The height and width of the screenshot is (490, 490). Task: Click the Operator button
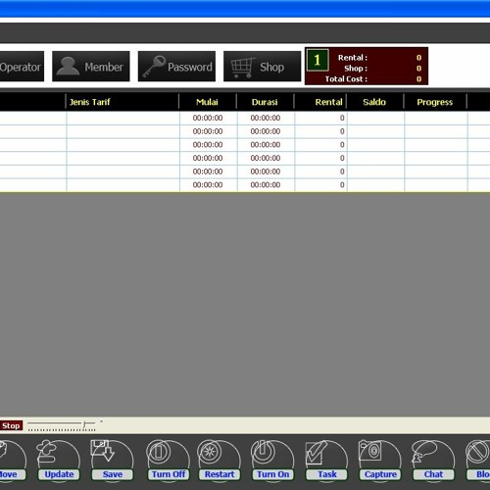pos(21,67)
